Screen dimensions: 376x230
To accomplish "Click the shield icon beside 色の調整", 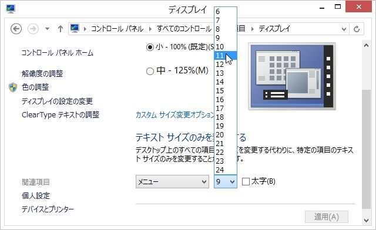I will pos(13,87).
